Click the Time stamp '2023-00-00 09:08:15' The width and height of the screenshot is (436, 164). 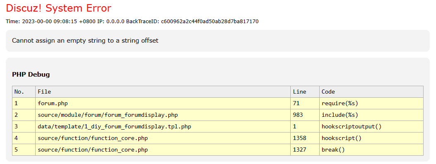(50, 22)
